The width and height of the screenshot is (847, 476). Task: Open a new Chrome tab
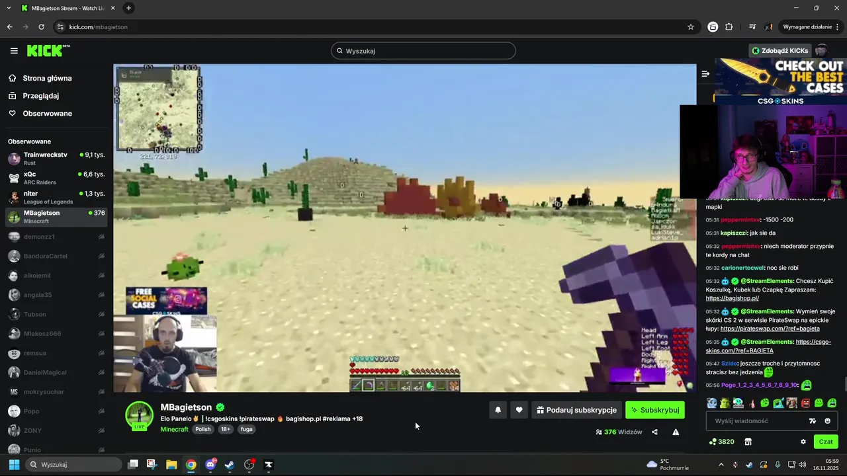[128, 8]
